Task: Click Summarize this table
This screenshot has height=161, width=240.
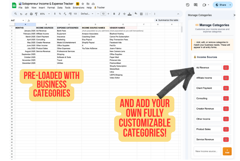Action: coord(167,20)
